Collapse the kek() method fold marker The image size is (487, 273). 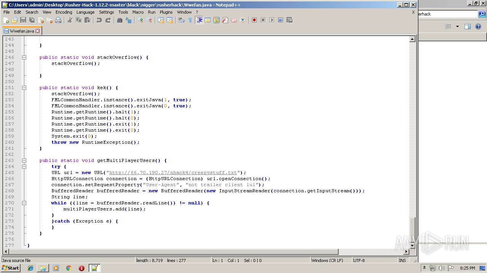pyautogui.click(x=24, y=88)
